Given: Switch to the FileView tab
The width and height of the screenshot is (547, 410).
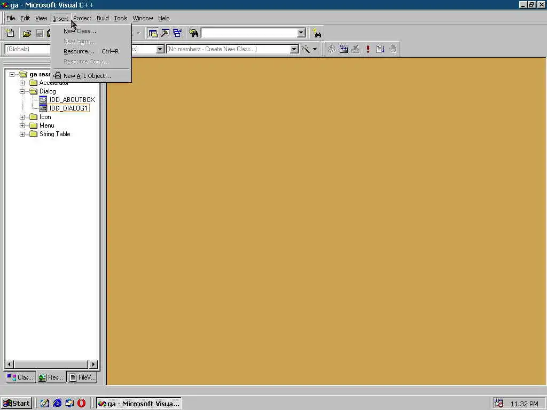Looking at the screenshot, I should pyautogui.click(x=82, y=377).
